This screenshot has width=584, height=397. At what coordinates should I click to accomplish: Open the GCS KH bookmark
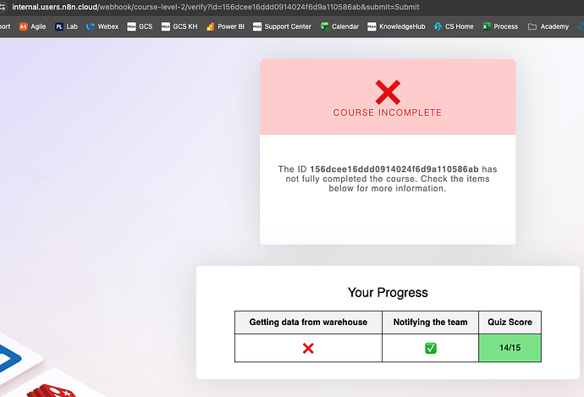click(x=179, y=26)
